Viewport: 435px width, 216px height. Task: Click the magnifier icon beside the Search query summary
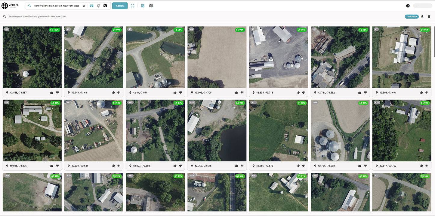pos(5,16)
